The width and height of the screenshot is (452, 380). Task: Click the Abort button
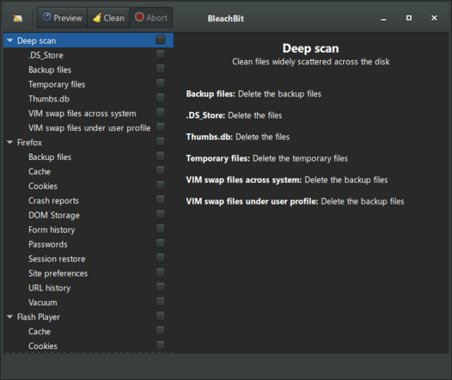click(151, 18)
